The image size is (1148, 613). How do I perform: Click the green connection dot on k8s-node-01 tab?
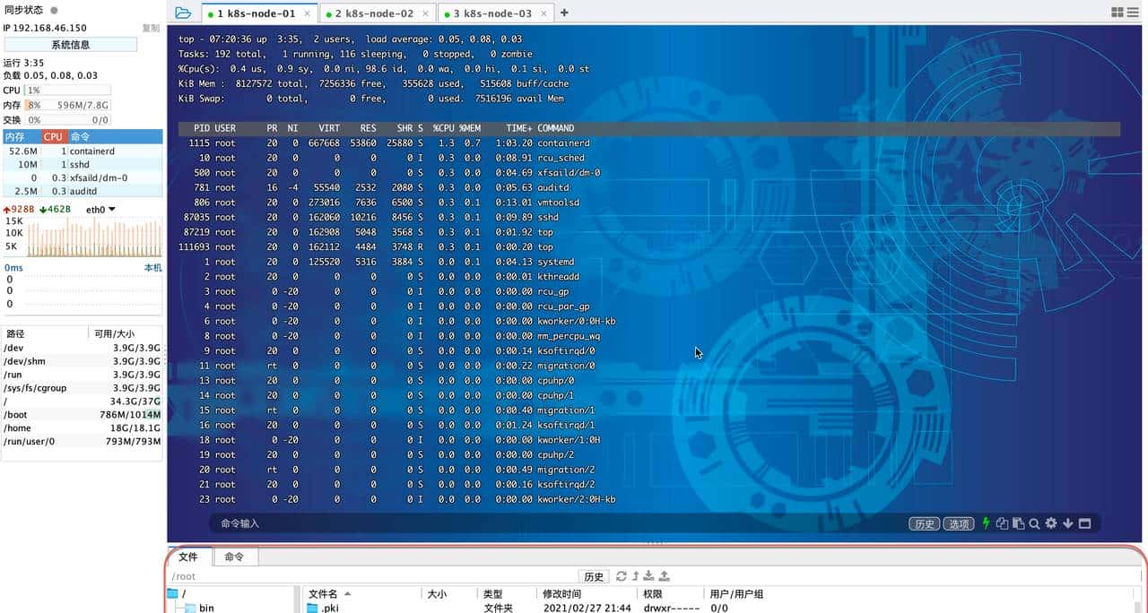210,13
